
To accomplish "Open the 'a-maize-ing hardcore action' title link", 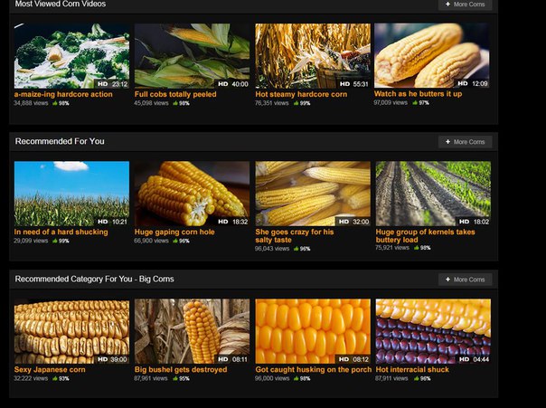I will point(63,94).
